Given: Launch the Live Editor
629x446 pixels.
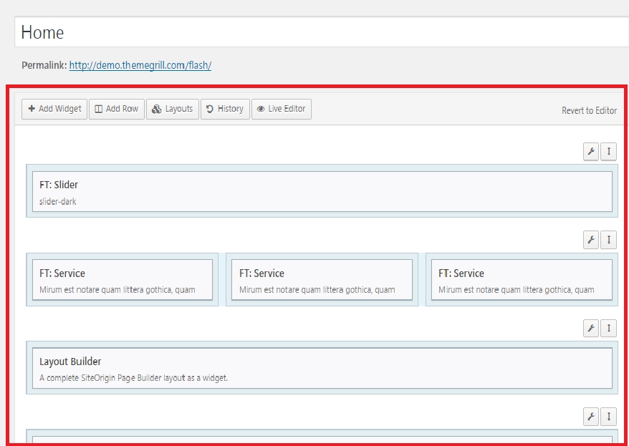Looking at the screenshot, I should (282, 109).
